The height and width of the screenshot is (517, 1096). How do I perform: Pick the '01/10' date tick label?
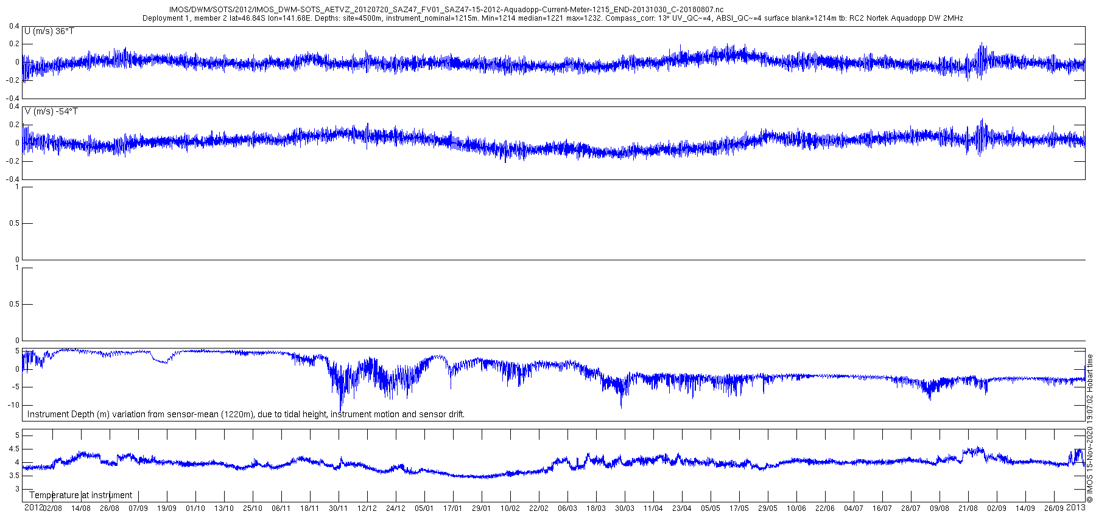pos(195,508)
